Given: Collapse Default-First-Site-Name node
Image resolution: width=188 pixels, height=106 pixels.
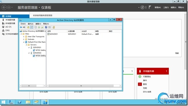Looking at the screenshot, I should pyautogui.click(x=24, y=42).
